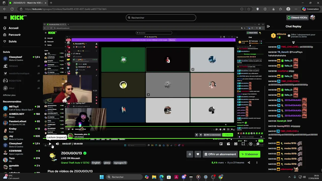Open Suivis in the sidebar
The image size is (322, 181).
(x=13, y=41)
